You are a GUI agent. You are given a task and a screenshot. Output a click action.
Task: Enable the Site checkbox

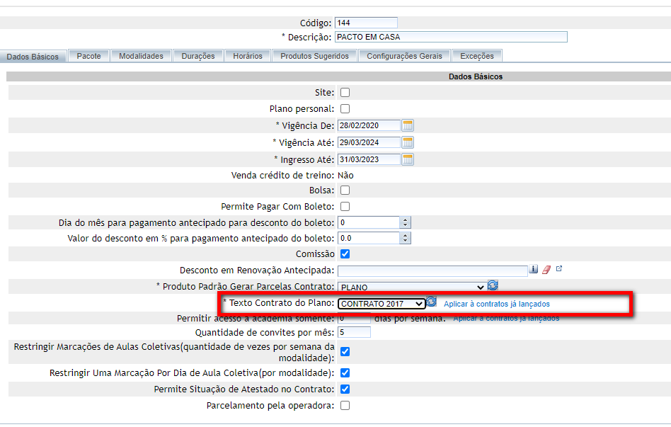345,92
